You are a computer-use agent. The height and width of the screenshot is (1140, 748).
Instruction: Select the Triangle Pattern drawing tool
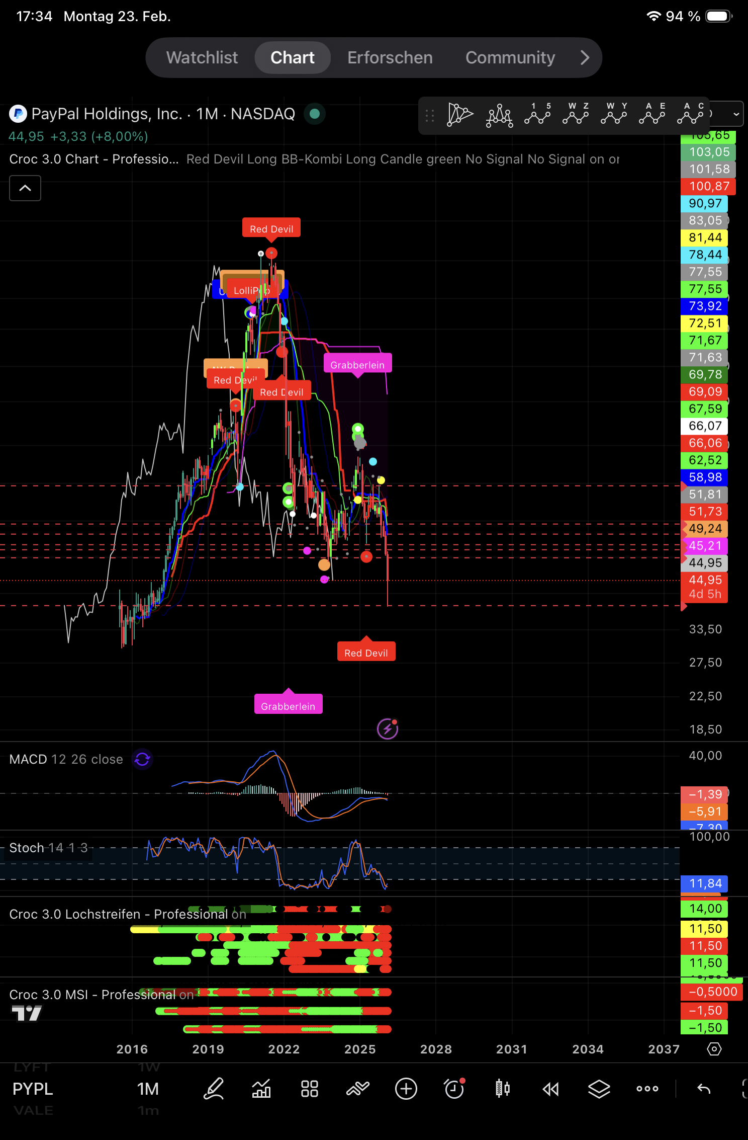pyautogui.click(x=460, y=115)
